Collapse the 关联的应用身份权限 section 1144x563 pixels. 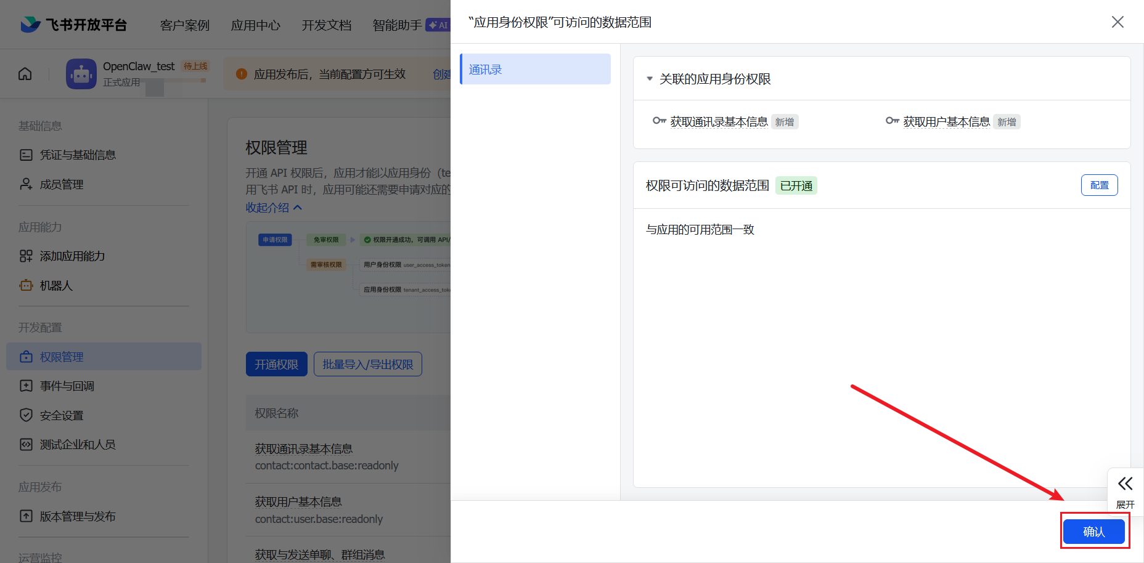click(x=649, y=79)
